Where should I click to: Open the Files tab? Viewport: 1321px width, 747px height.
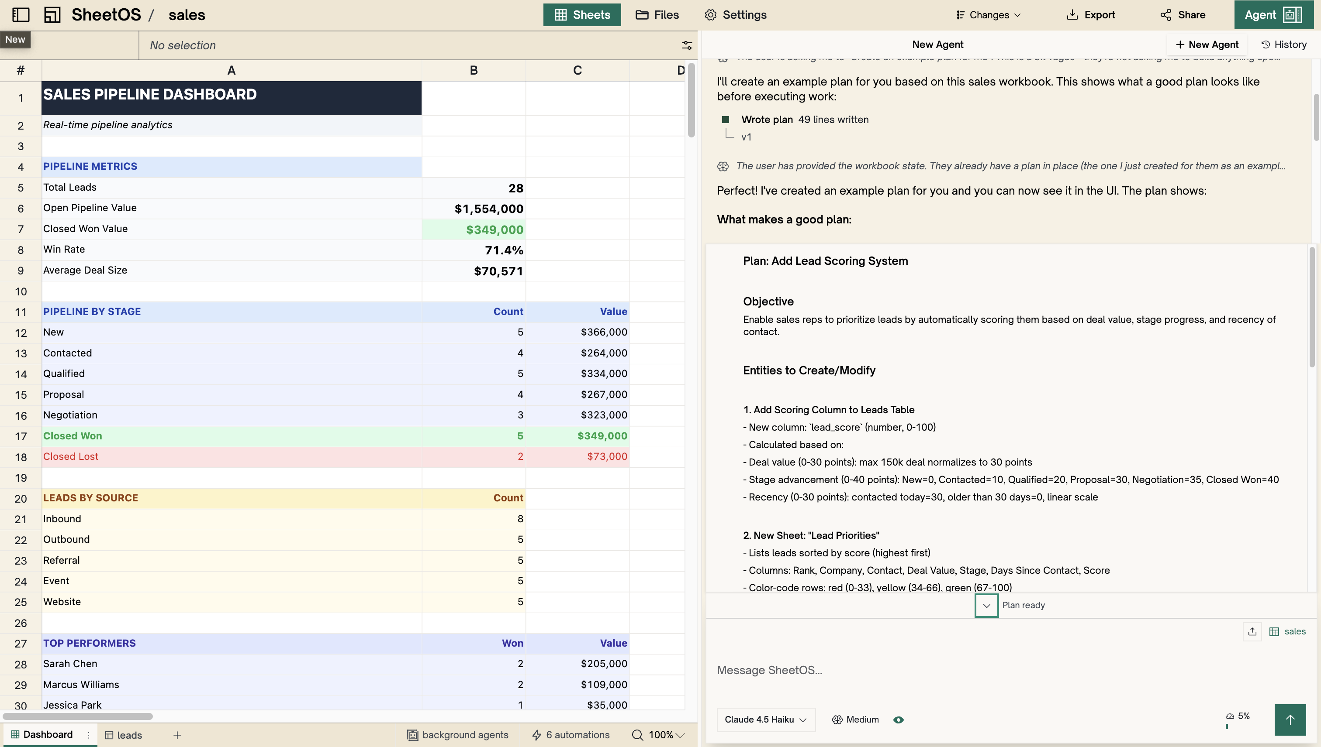[657, 15]
